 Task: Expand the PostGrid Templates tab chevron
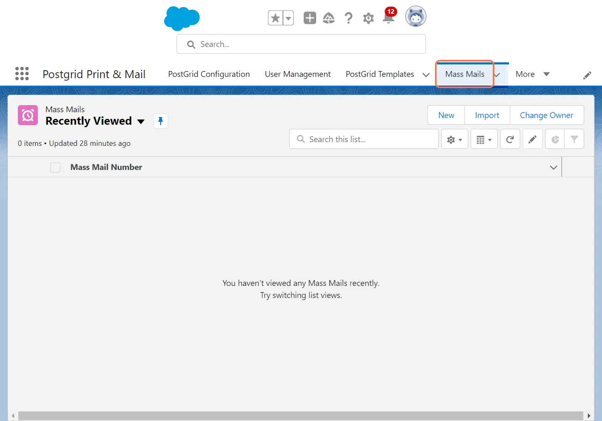426,75
